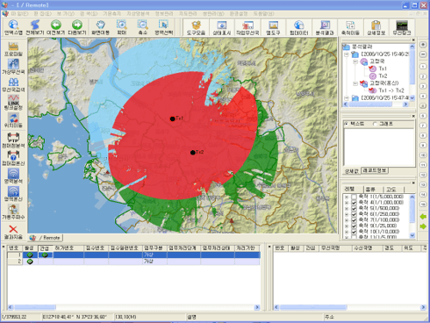The height and width of the screenshot is (323, 430).
Task: Switch to the 상세값 tab
Action: point(352,171)
